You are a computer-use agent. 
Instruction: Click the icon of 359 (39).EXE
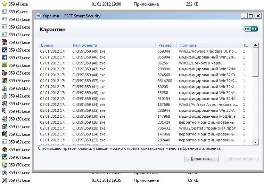point(5,88)
